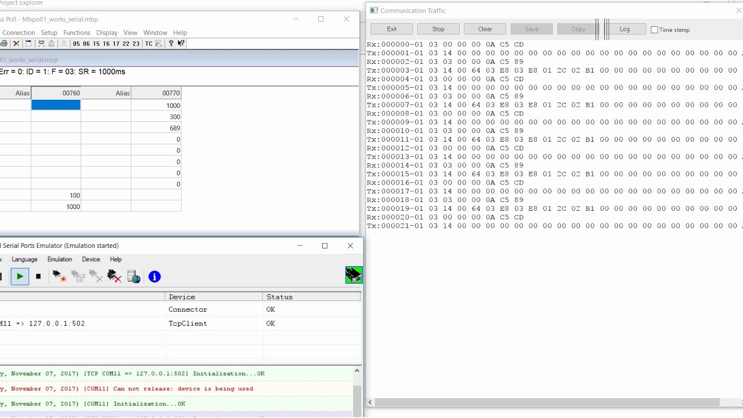Select function 23 toolbar button
This screenshot has height=418, width=743.
coord(136,44)
